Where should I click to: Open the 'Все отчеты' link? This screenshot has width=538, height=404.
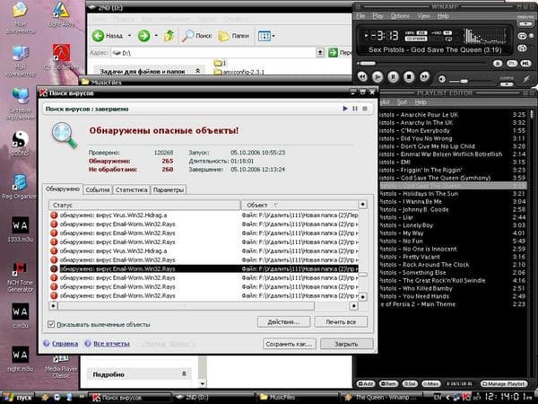click(111, 344)
